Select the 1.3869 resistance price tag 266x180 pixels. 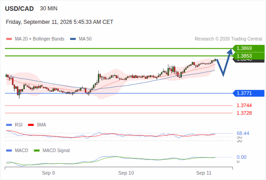(x=248, y=48)
